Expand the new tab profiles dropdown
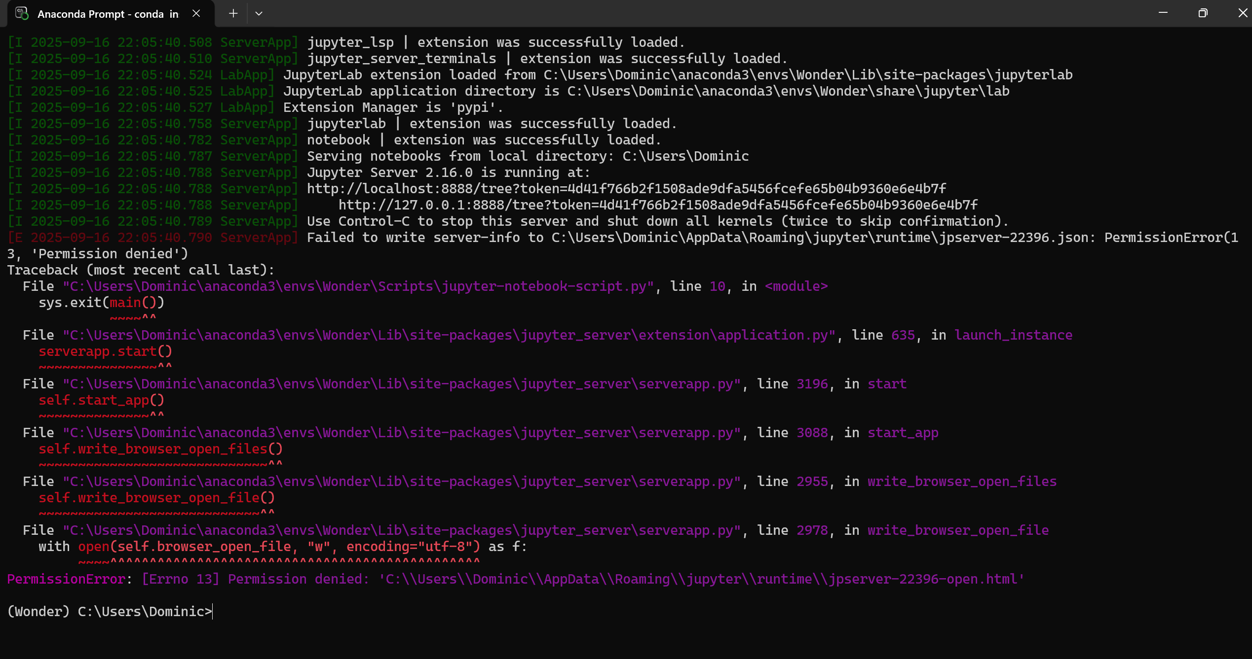Screen dimensions: 1252x659 point(259,13)
